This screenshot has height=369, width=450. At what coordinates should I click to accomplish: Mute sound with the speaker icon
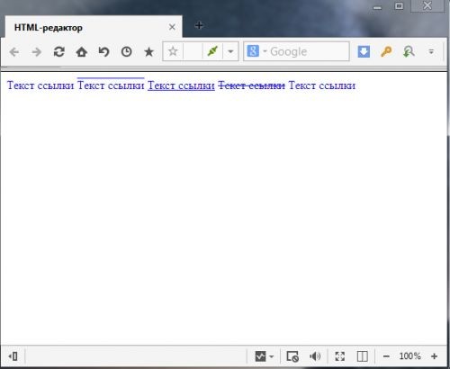click(x=315, y=356)
